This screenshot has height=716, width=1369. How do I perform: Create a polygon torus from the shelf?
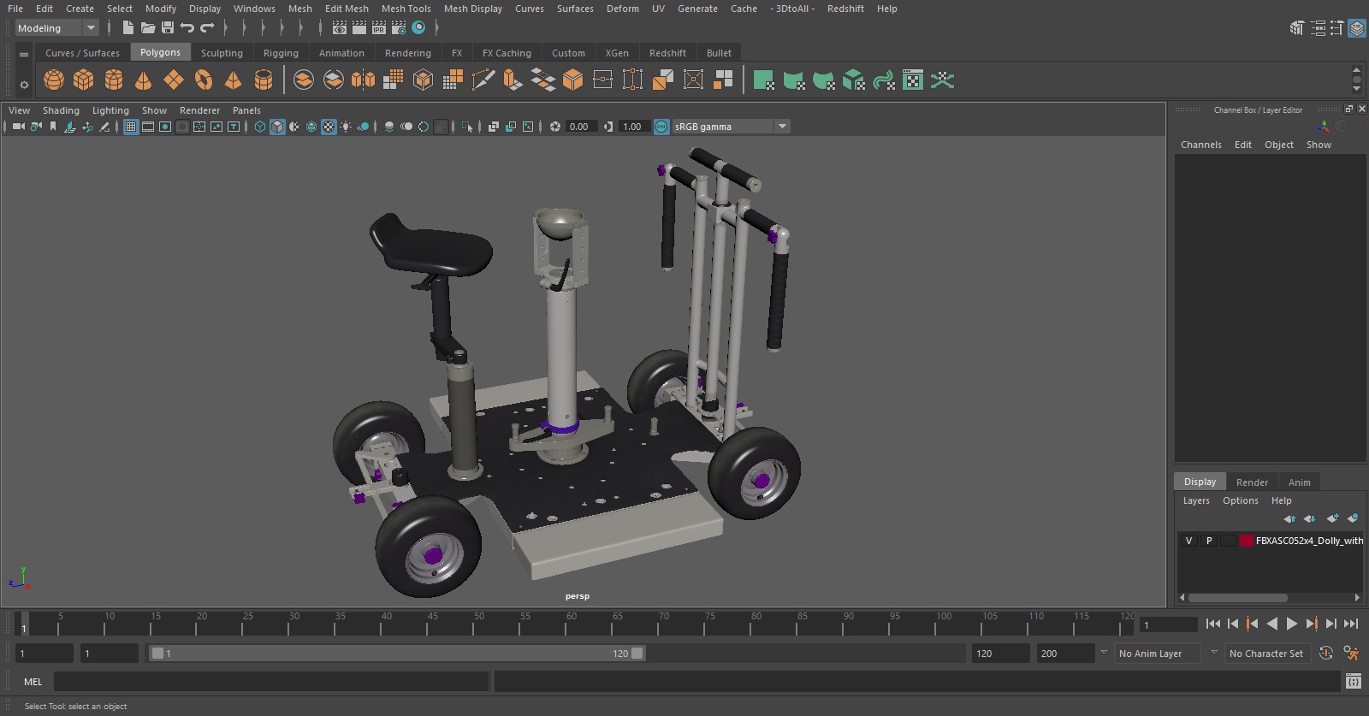click(204, 80)
